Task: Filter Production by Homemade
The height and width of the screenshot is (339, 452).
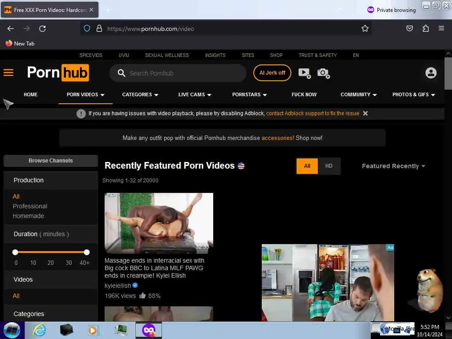Action: click(x=28, y=215)
